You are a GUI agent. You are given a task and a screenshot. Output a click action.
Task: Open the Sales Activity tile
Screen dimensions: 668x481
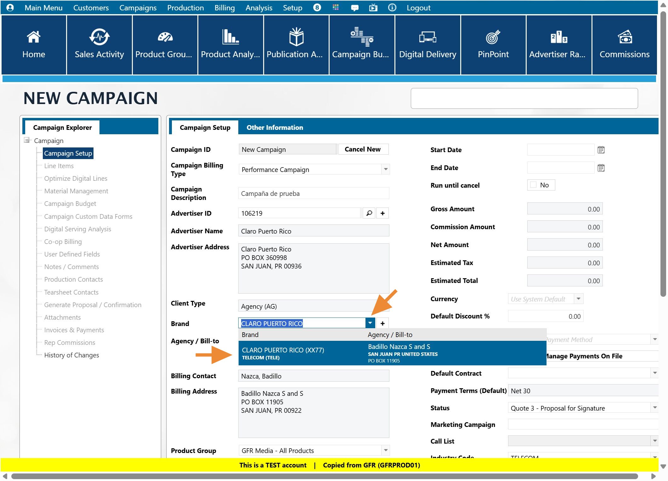coord(99,45)
